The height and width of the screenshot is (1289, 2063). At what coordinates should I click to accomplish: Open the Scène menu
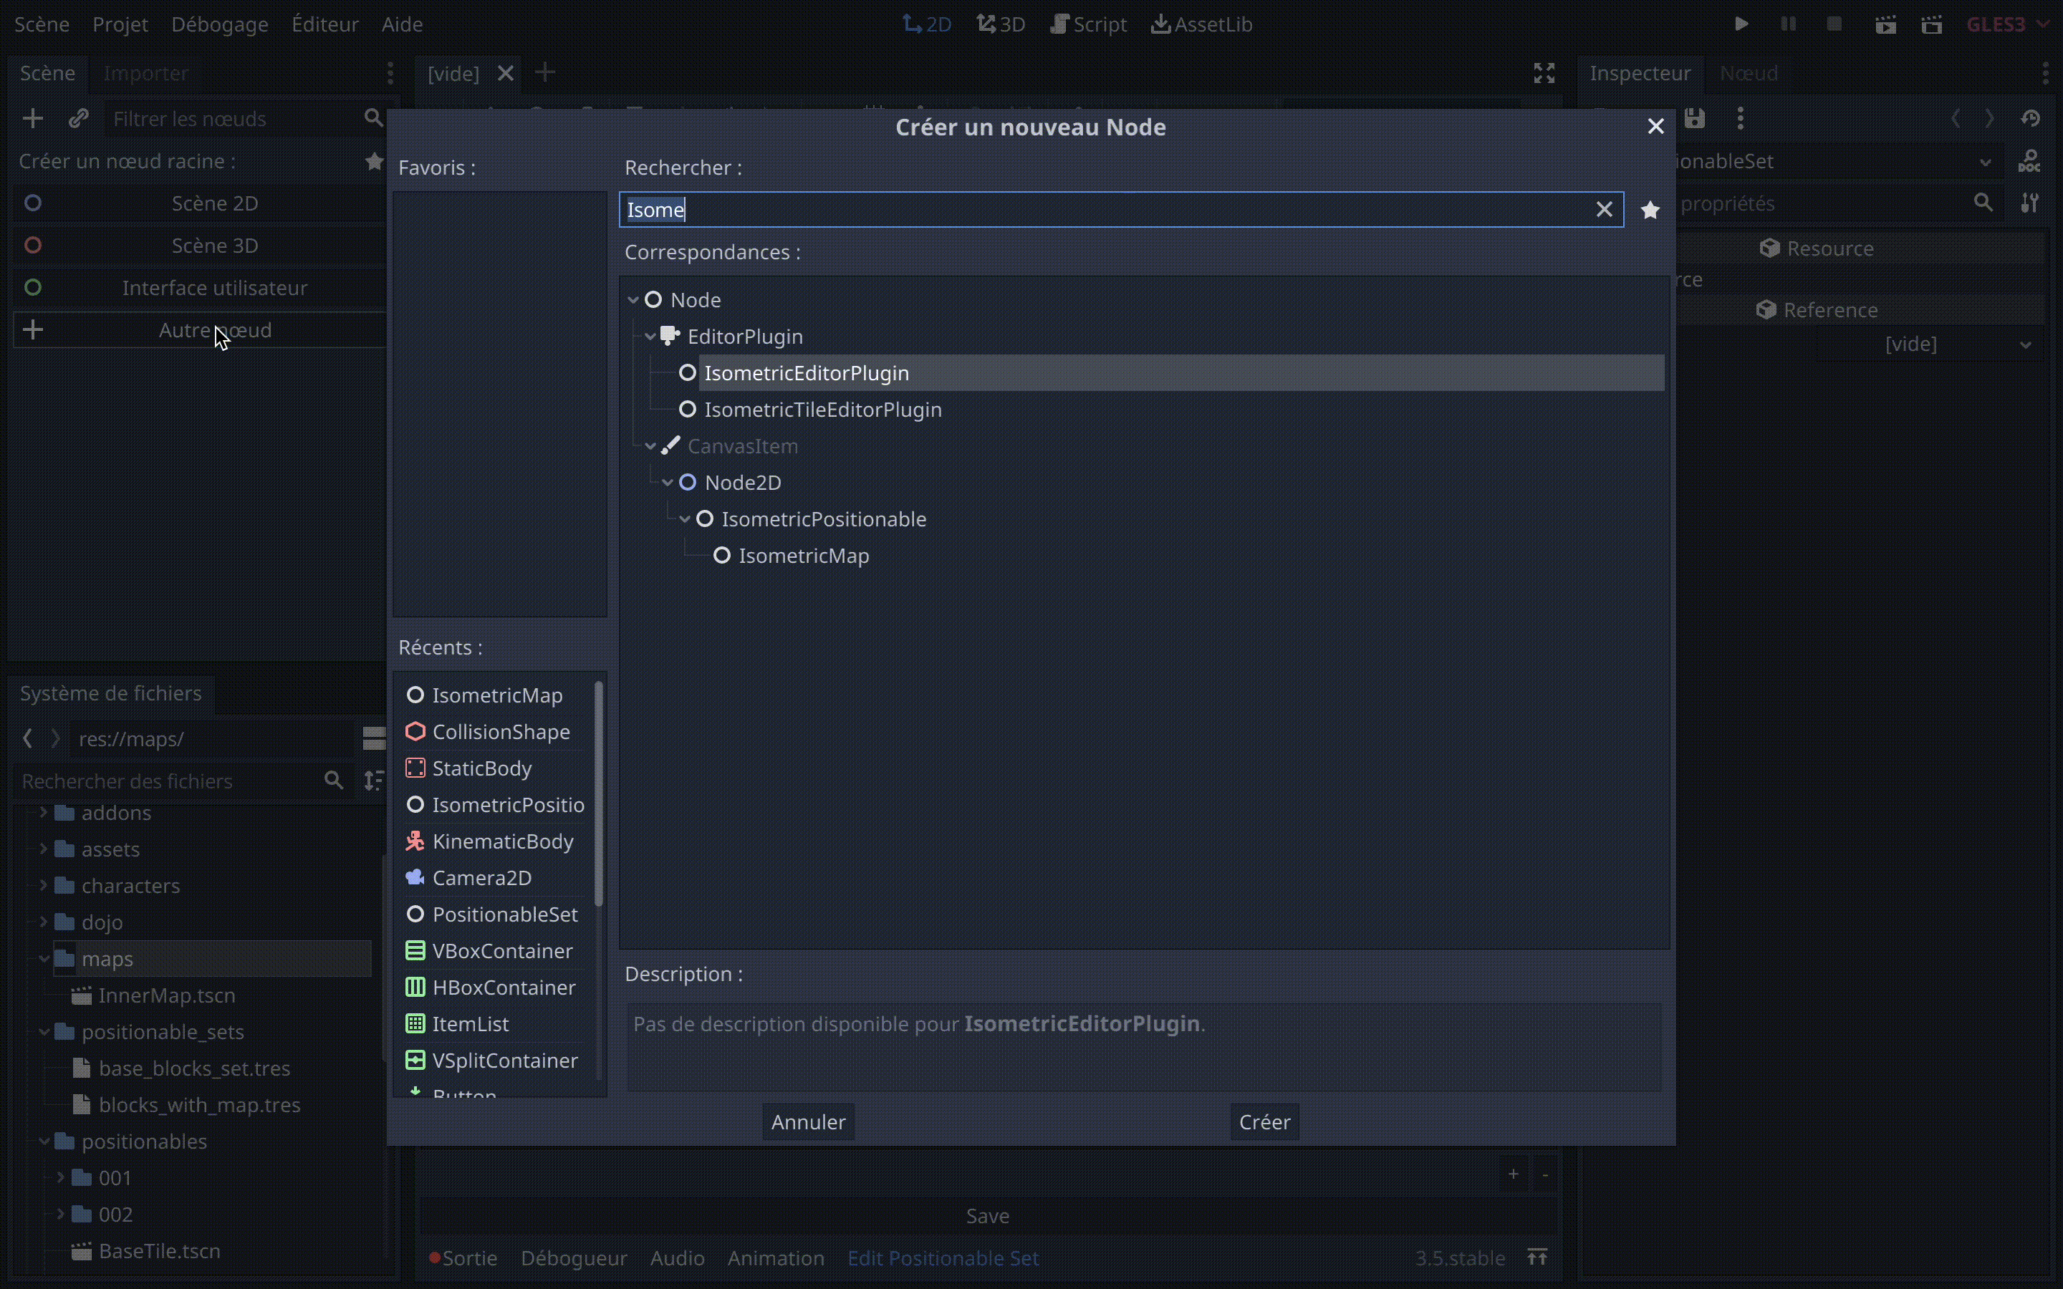coord(42,24)
